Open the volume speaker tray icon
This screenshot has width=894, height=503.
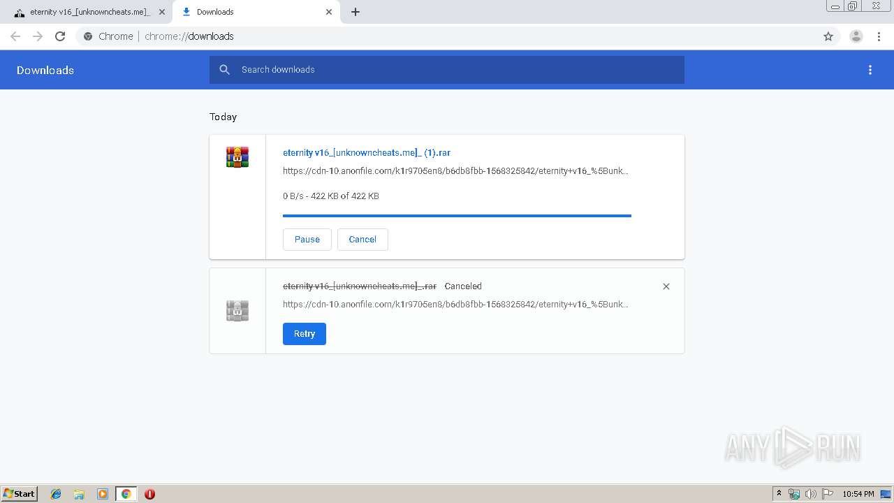tap(811, 494)
